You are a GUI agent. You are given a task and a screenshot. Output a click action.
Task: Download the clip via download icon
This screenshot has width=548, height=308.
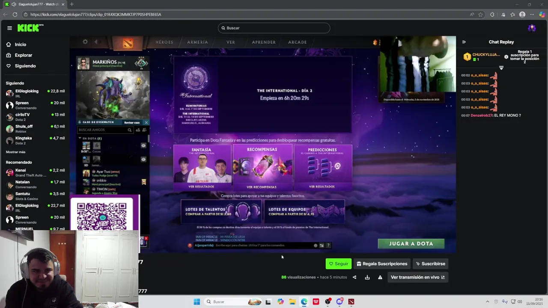tap(367, 277)
